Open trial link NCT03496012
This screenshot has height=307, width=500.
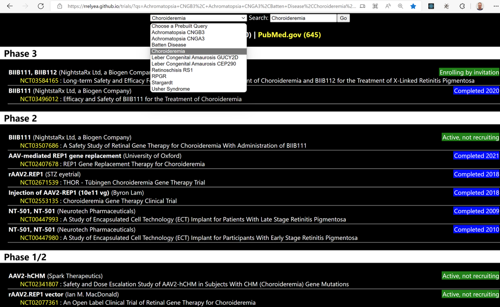pyautogui.click(x=39, y=99)
